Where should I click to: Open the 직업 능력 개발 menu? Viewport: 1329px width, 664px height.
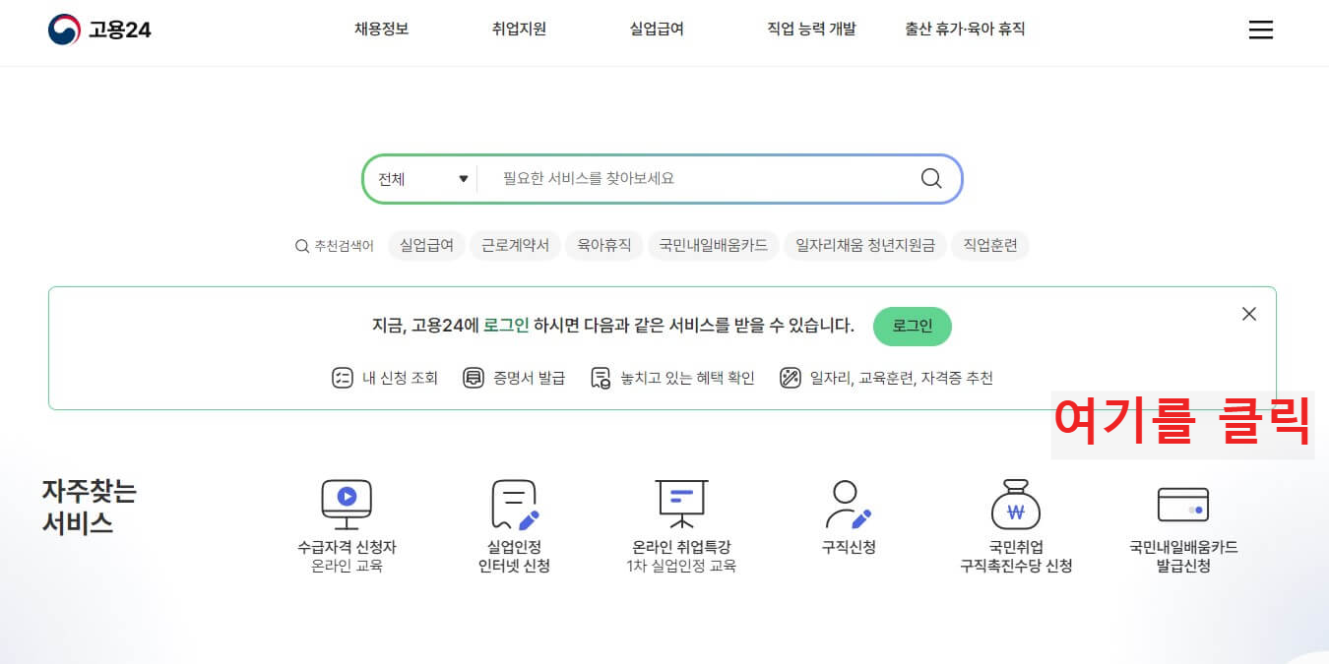pyautogui.click(x=811, y=29)
